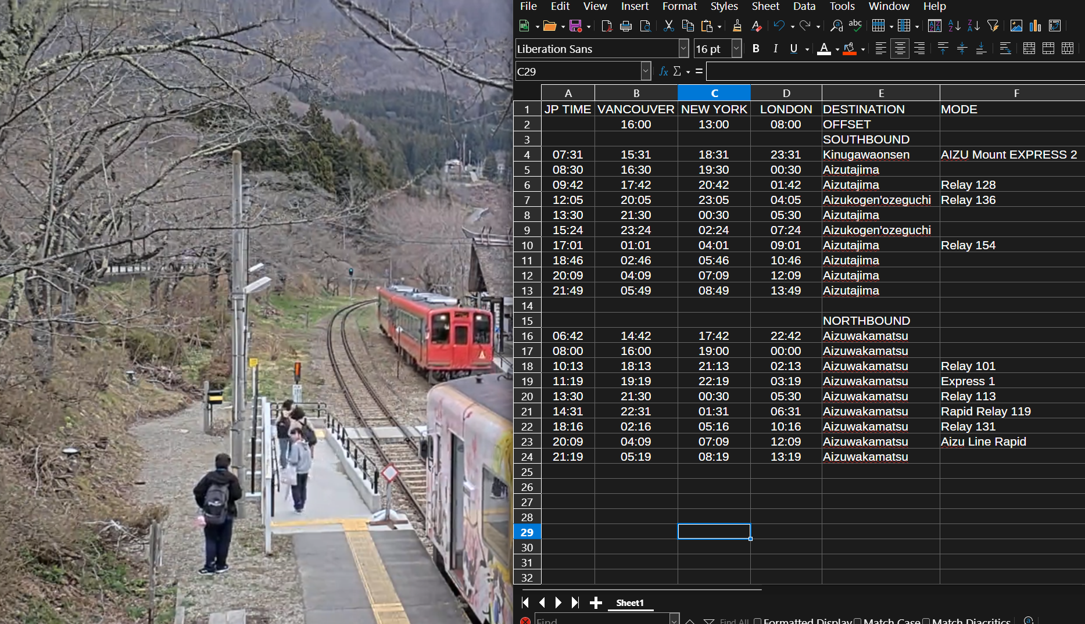Click into the formula input line
This screenshot has width=1085, height=624.
pyautogui.click(x=896, y=71)
